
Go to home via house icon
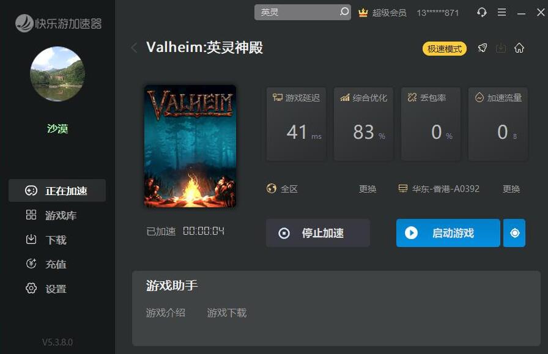(519, 48)
